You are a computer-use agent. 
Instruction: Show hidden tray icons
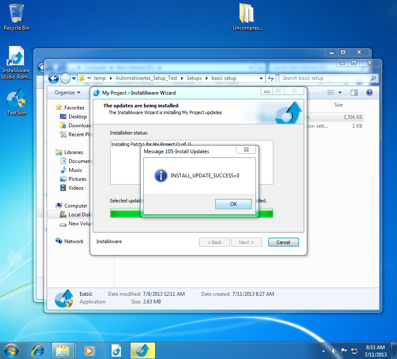(324, 351)
